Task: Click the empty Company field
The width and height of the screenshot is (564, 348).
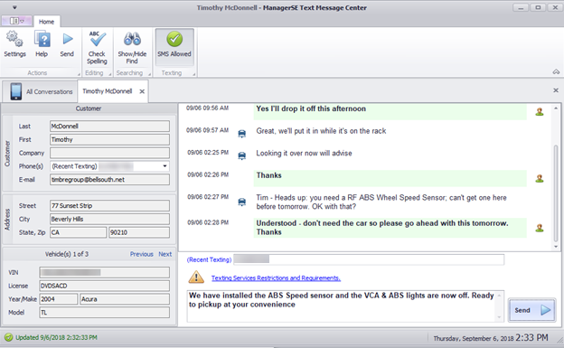Action: coord(109,153)
